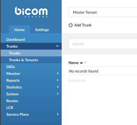Viewport: 137px width, 125px height.
Task: Expand the Monitor submenu arrow
Action: pos(58,73)
